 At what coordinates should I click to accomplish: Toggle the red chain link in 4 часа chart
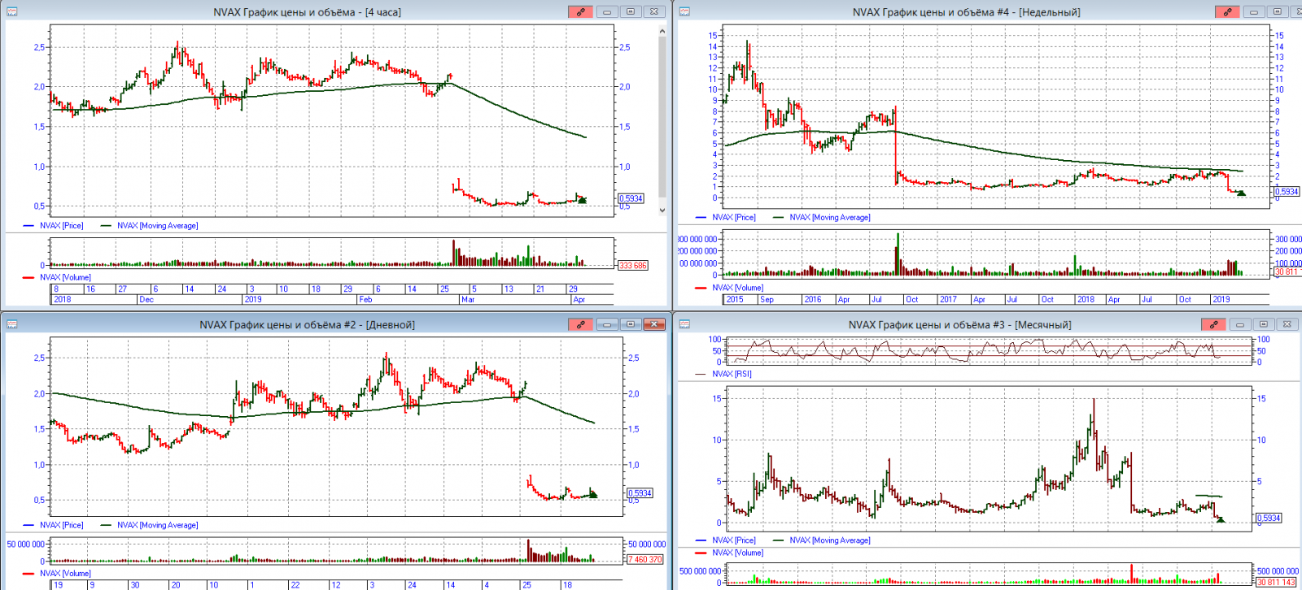pyautogui.click(x=581, y=11)
